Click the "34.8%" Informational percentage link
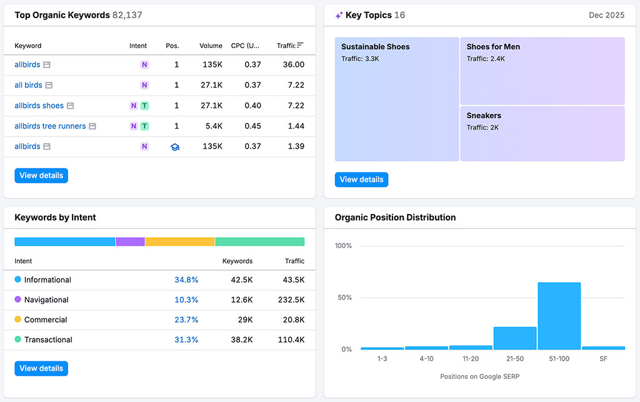 point(186,280)
